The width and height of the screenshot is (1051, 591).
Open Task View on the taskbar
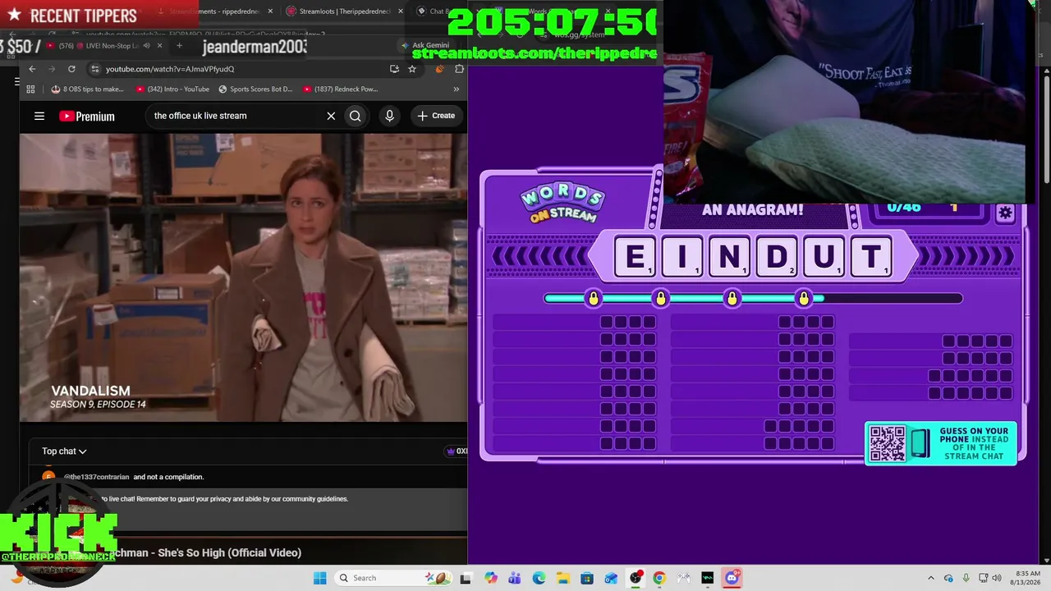466,578
